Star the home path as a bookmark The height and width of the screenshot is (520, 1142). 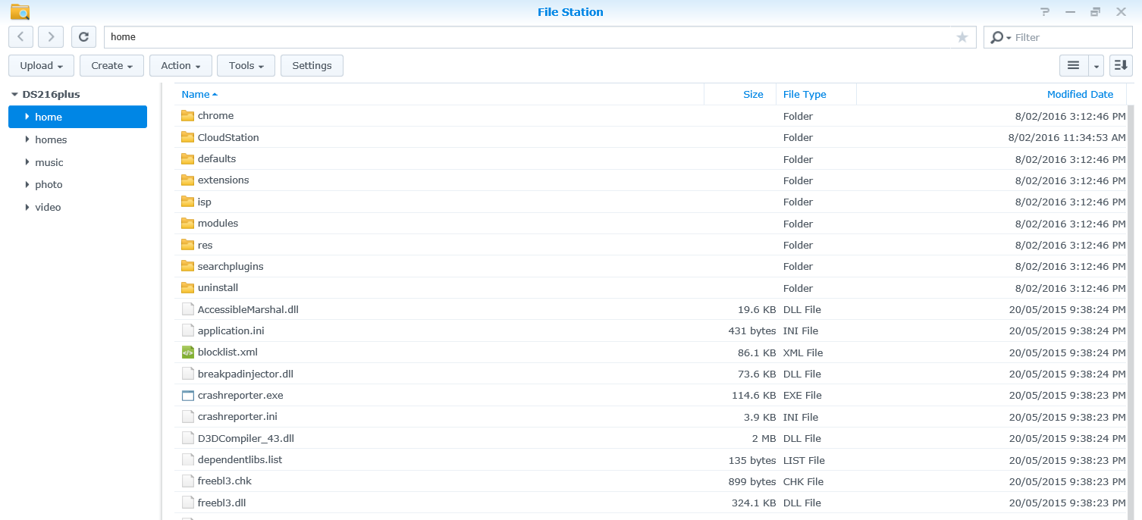(962, 36)
